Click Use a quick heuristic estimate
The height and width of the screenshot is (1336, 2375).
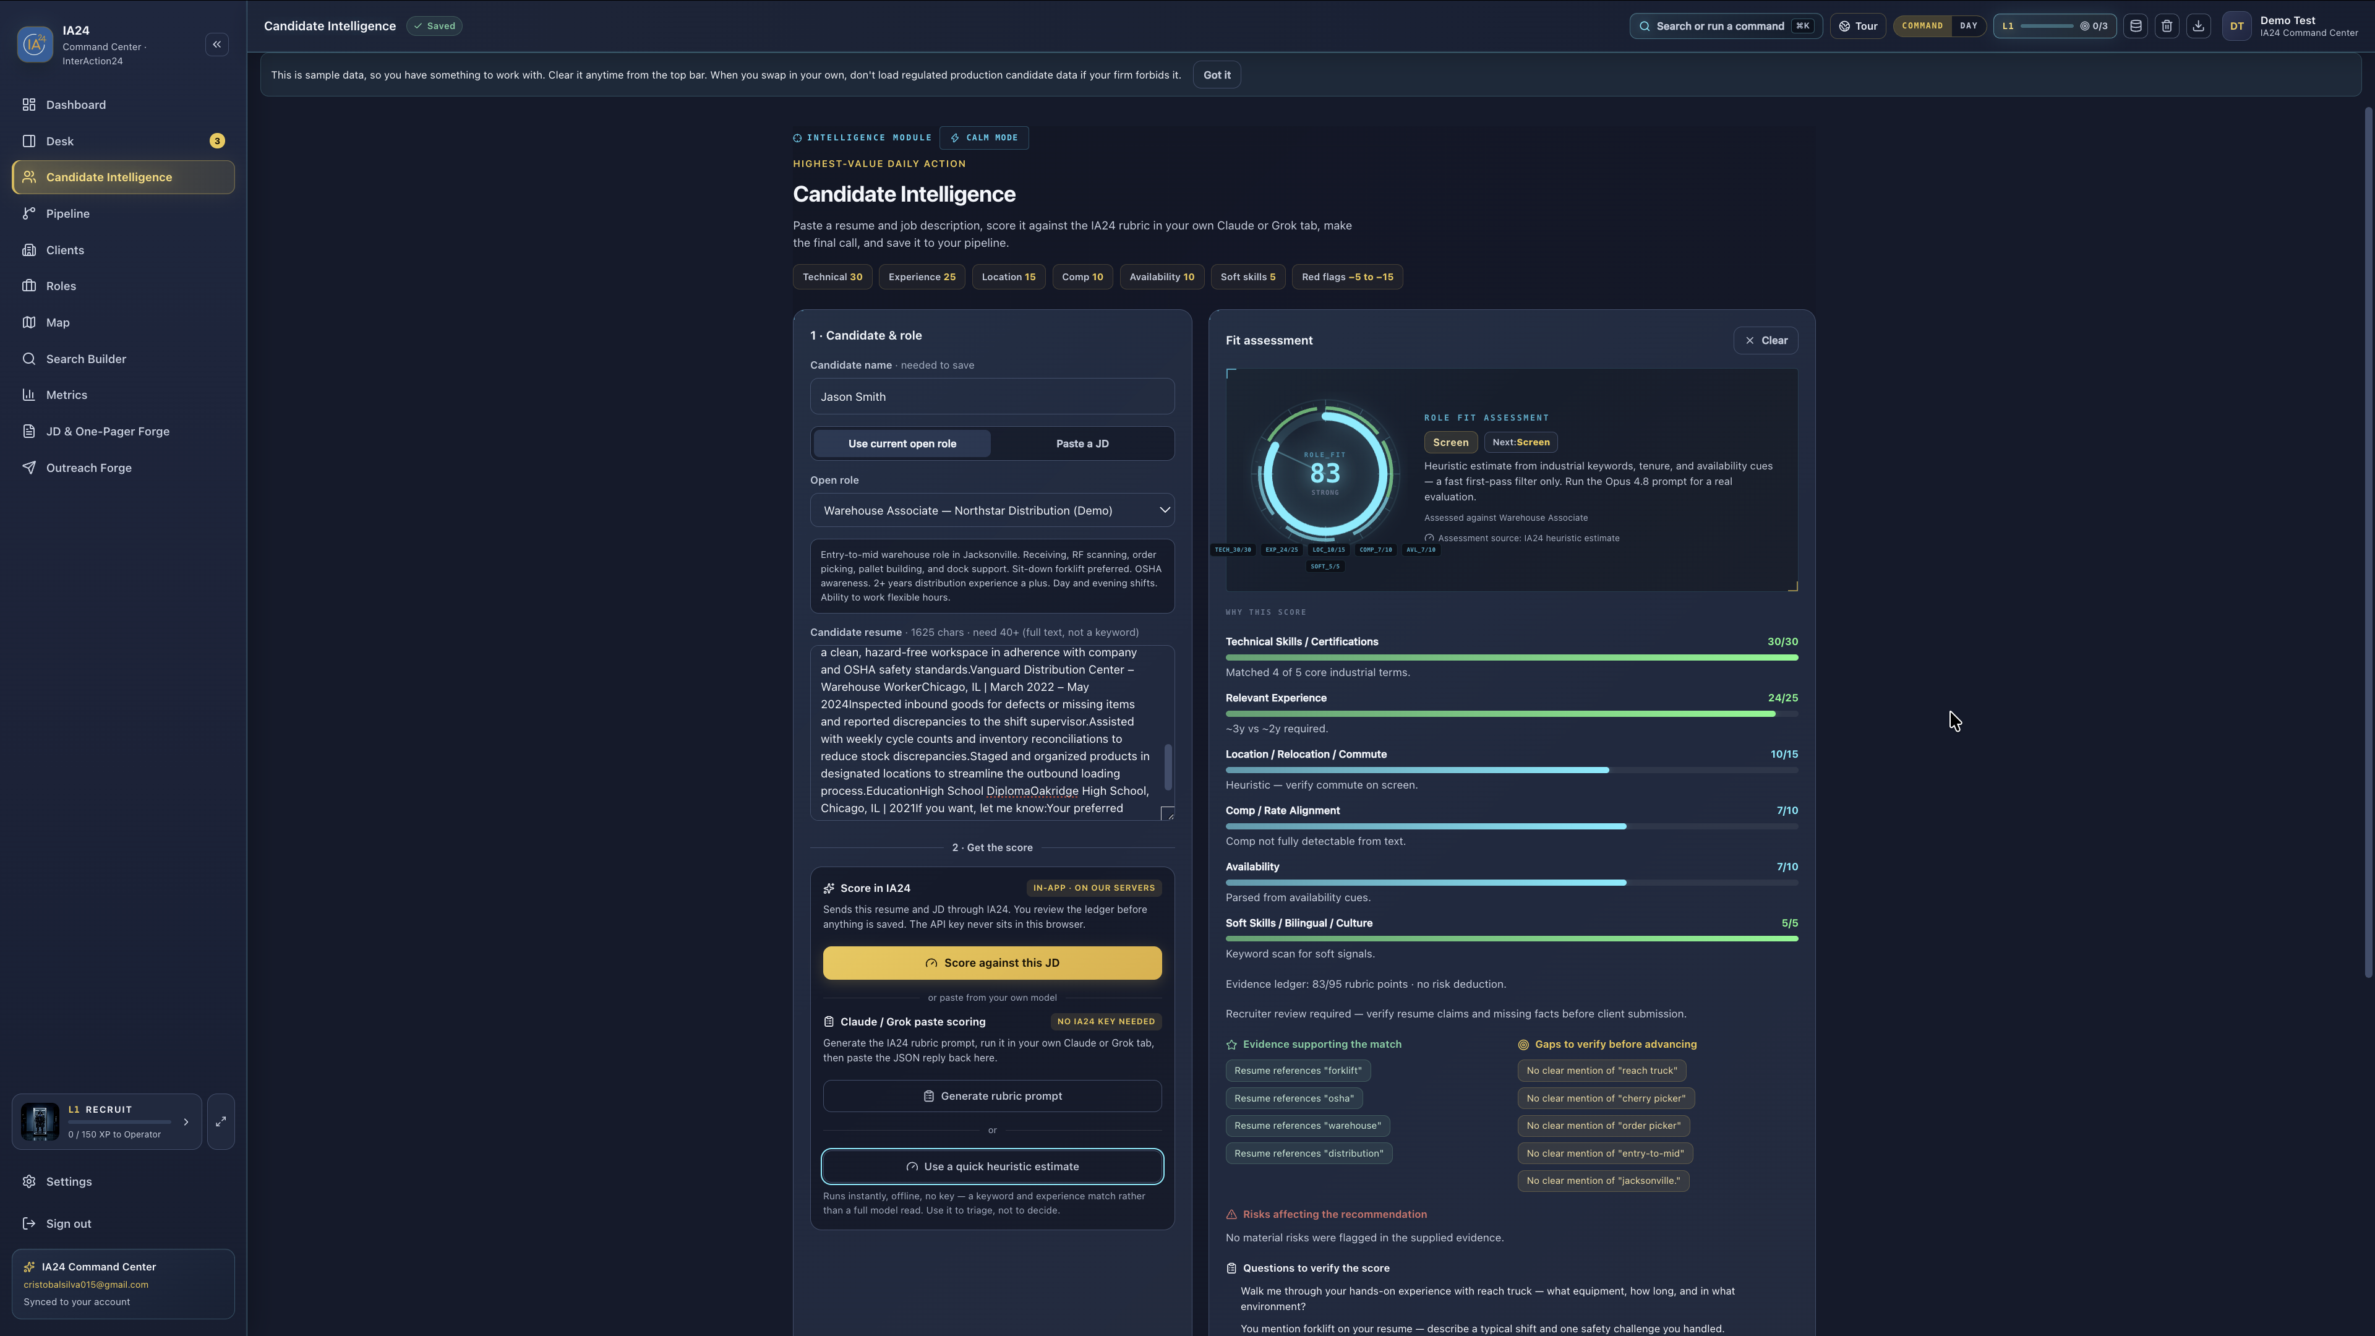tap(992, 1167)
